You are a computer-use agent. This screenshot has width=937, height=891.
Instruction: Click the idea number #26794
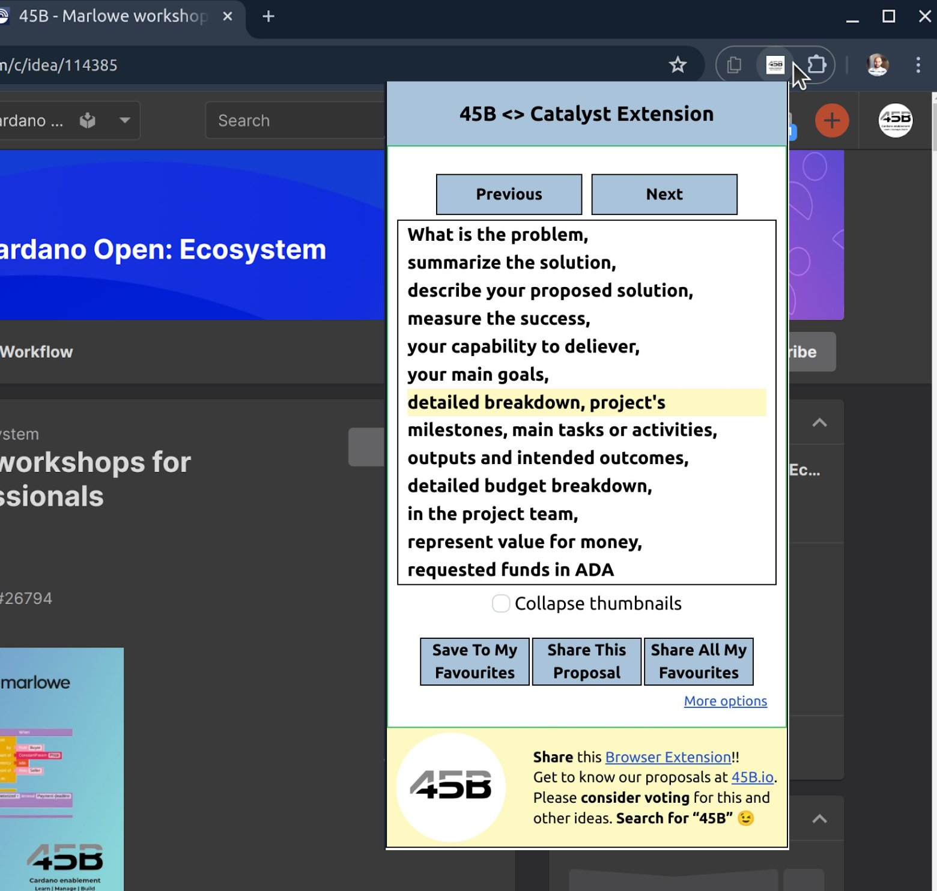click(x=26, y=599)
